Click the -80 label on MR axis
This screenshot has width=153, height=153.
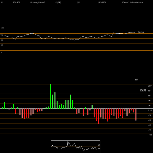[x=149, y=130]
